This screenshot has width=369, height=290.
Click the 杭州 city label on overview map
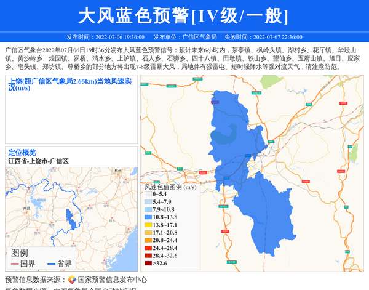pyautogui.click(x=118, y=171)
